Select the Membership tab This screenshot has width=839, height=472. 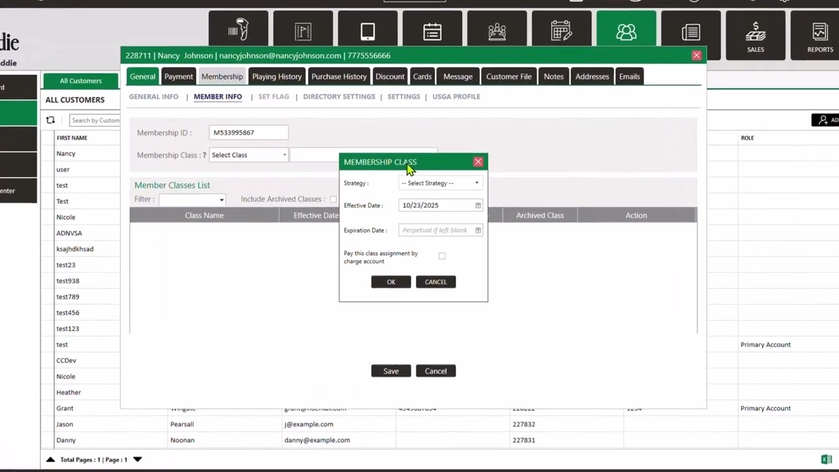(x=222, y=77)
